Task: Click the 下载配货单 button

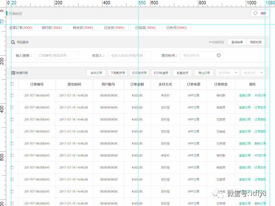Action: click(x=118, y=73)
